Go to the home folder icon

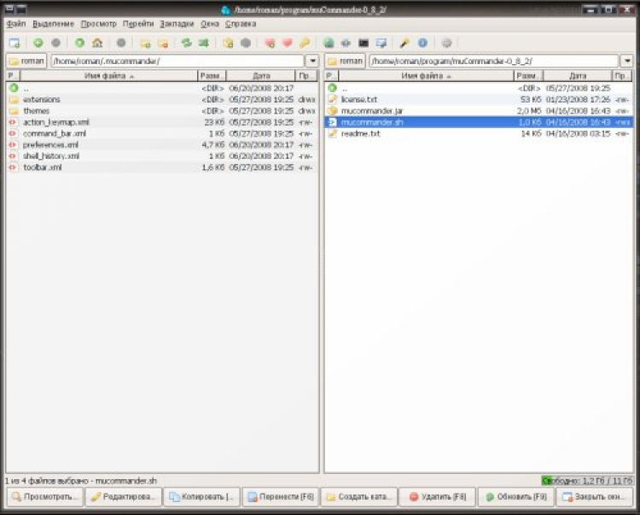[x=97, y=43]
